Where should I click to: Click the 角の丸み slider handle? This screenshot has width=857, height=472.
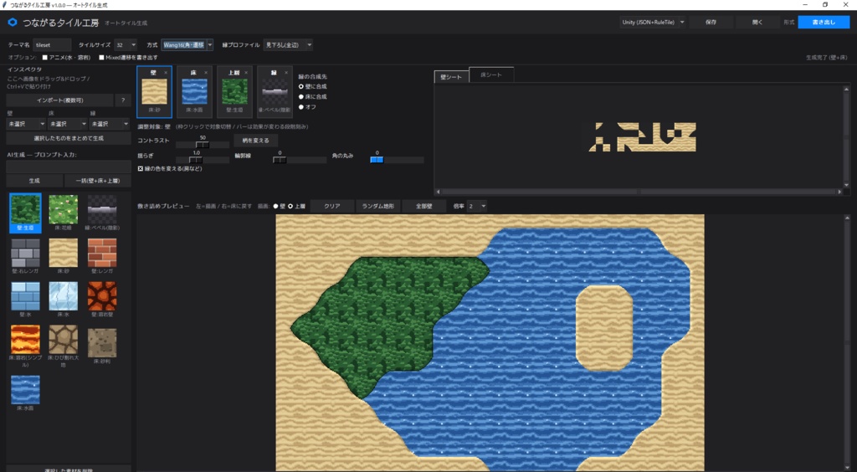(377, 160)
